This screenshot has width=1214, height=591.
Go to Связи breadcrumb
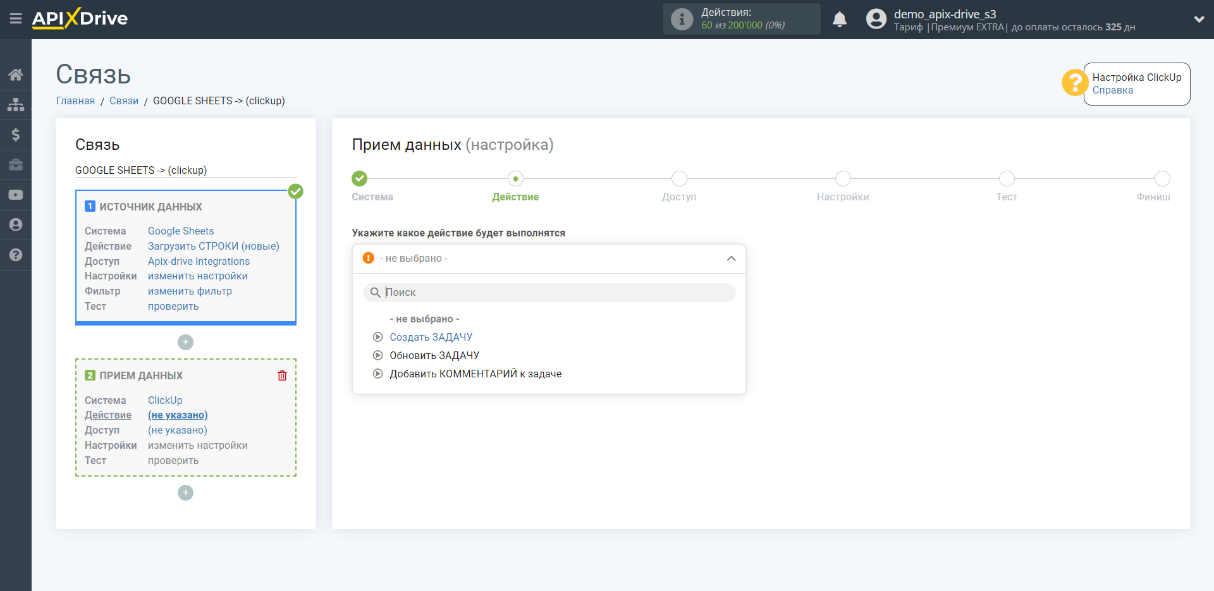124,101
